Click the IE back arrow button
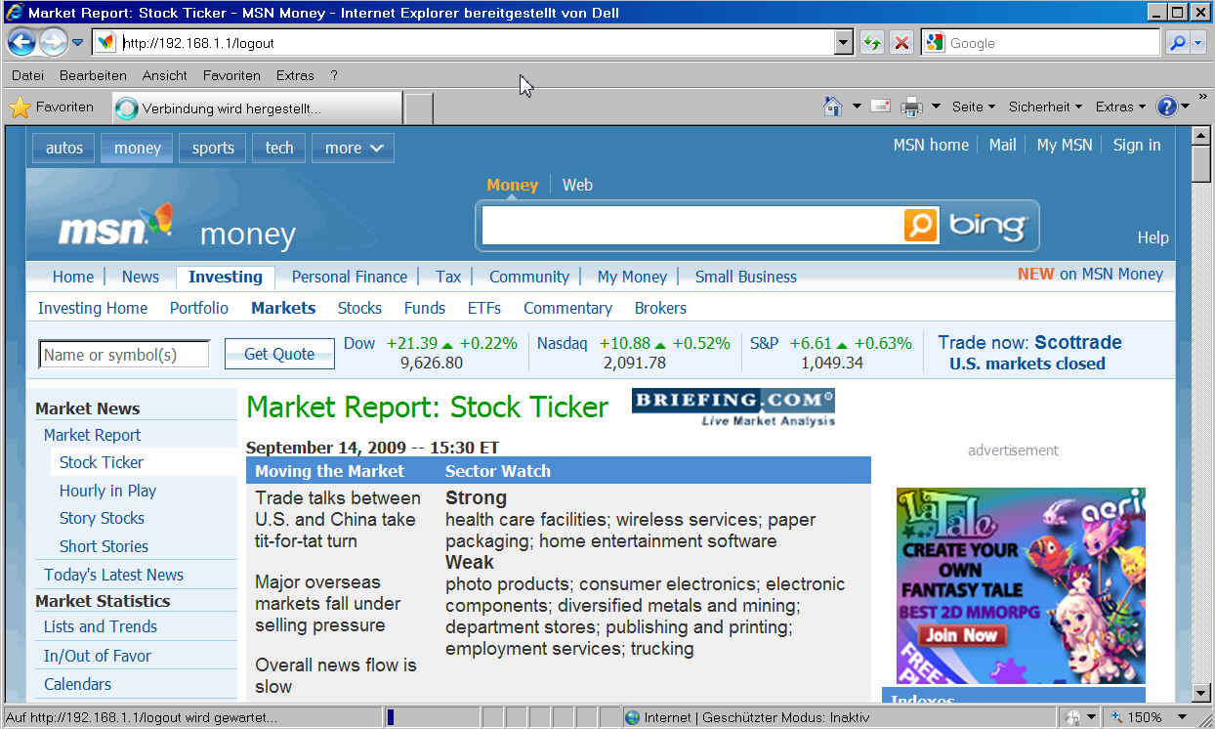 pos(21,42)
